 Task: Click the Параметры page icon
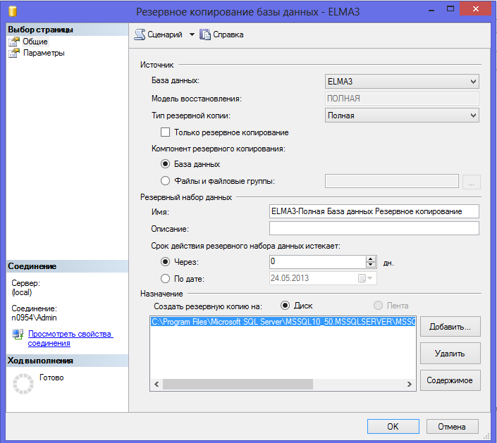tap(14, 53)
